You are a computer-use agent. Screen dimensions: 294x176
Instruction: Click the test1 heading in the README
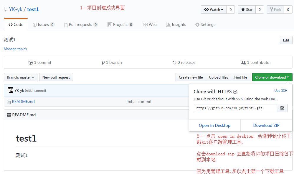(26, 139)
